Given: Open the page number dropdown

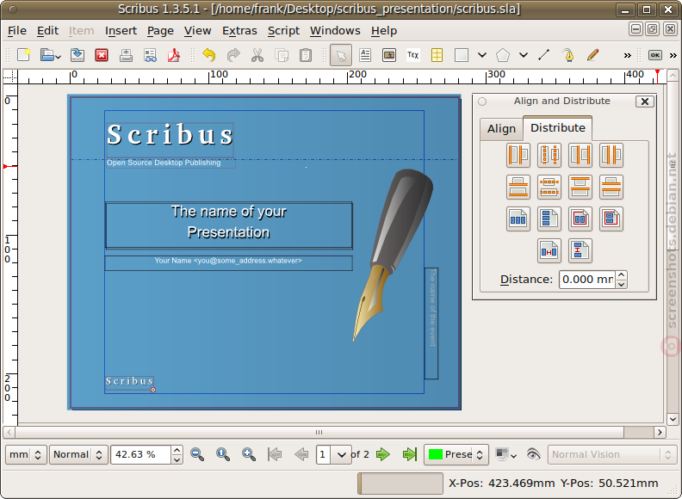Looking at the screenshot, I should (342, 454).
